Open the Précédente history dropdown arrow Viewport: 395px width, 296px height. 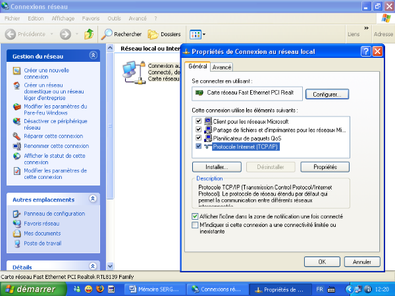coord(51,34)
